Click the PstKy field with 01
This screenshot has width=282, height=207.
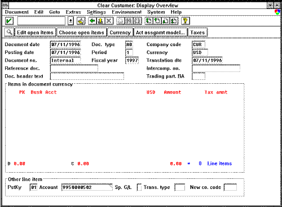(33, 187)
